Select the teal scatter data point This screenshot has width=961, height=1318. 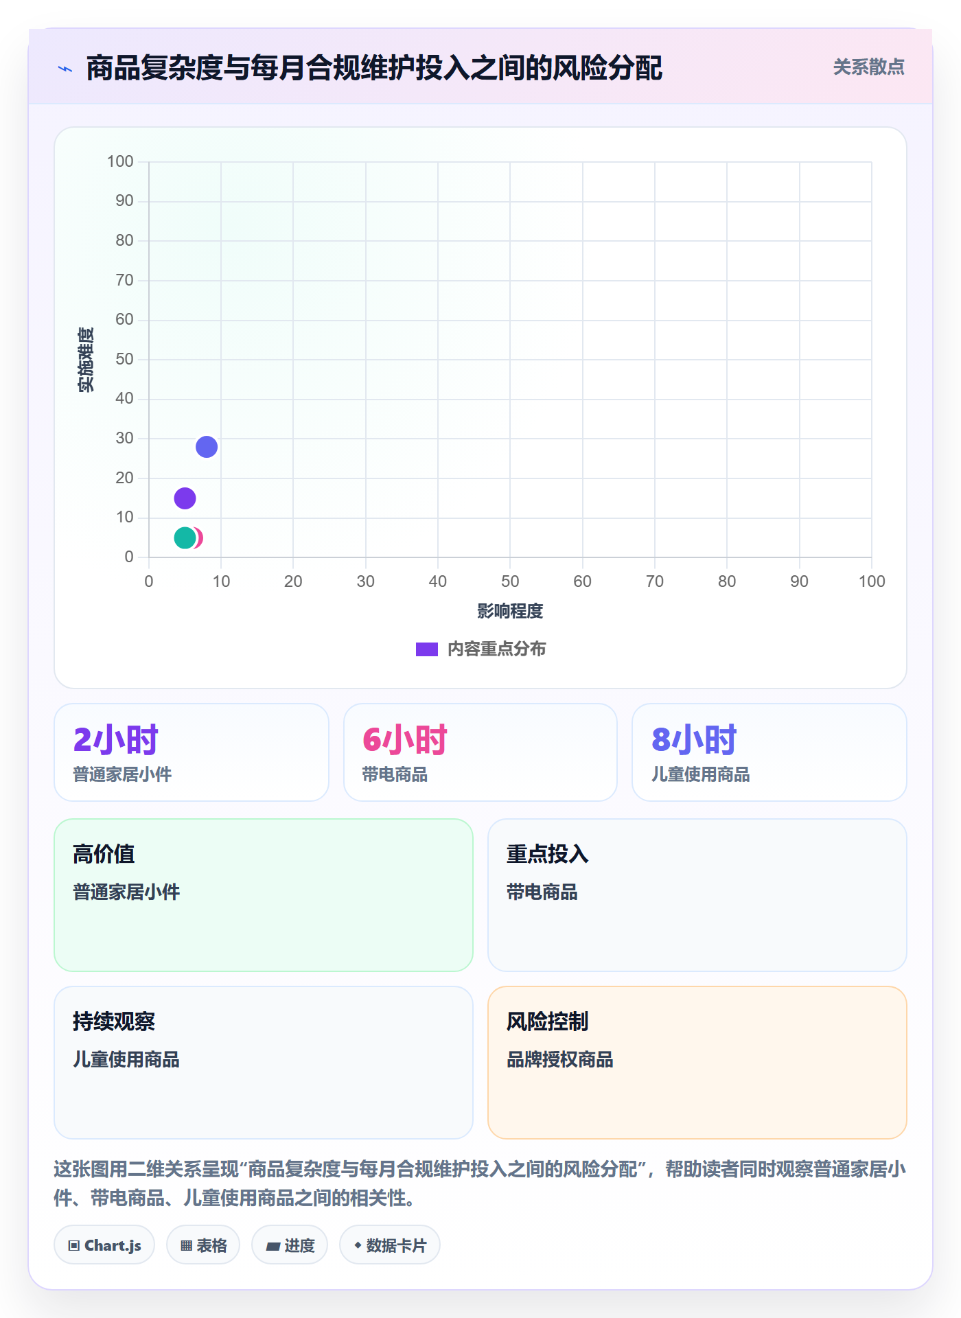point(185,537)
